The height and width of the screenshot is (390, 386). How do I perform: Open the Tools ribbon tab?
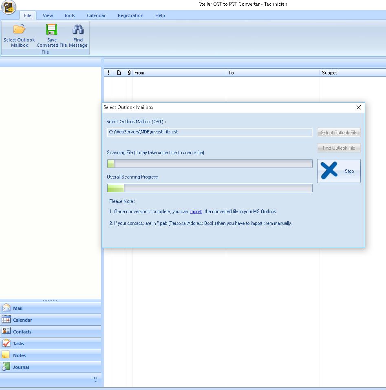tap(70, 15)
